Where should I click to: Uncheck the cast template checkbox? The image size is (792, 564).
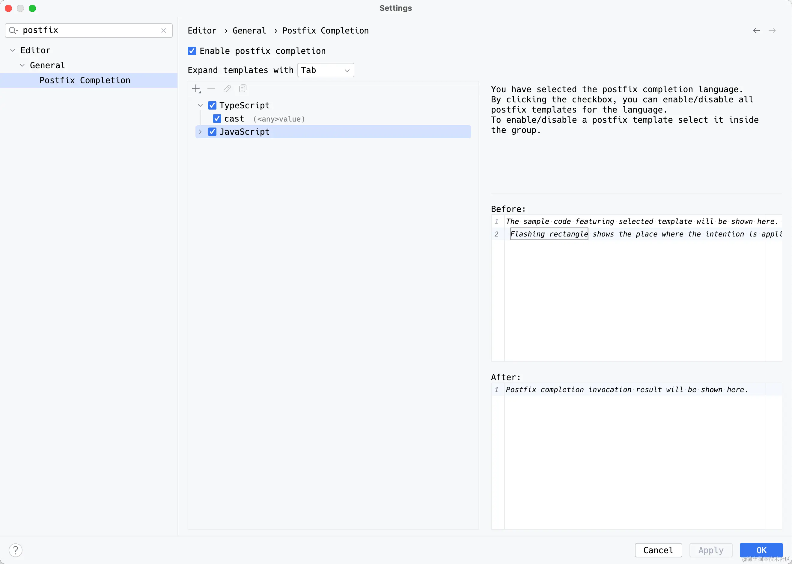[217, 119]
